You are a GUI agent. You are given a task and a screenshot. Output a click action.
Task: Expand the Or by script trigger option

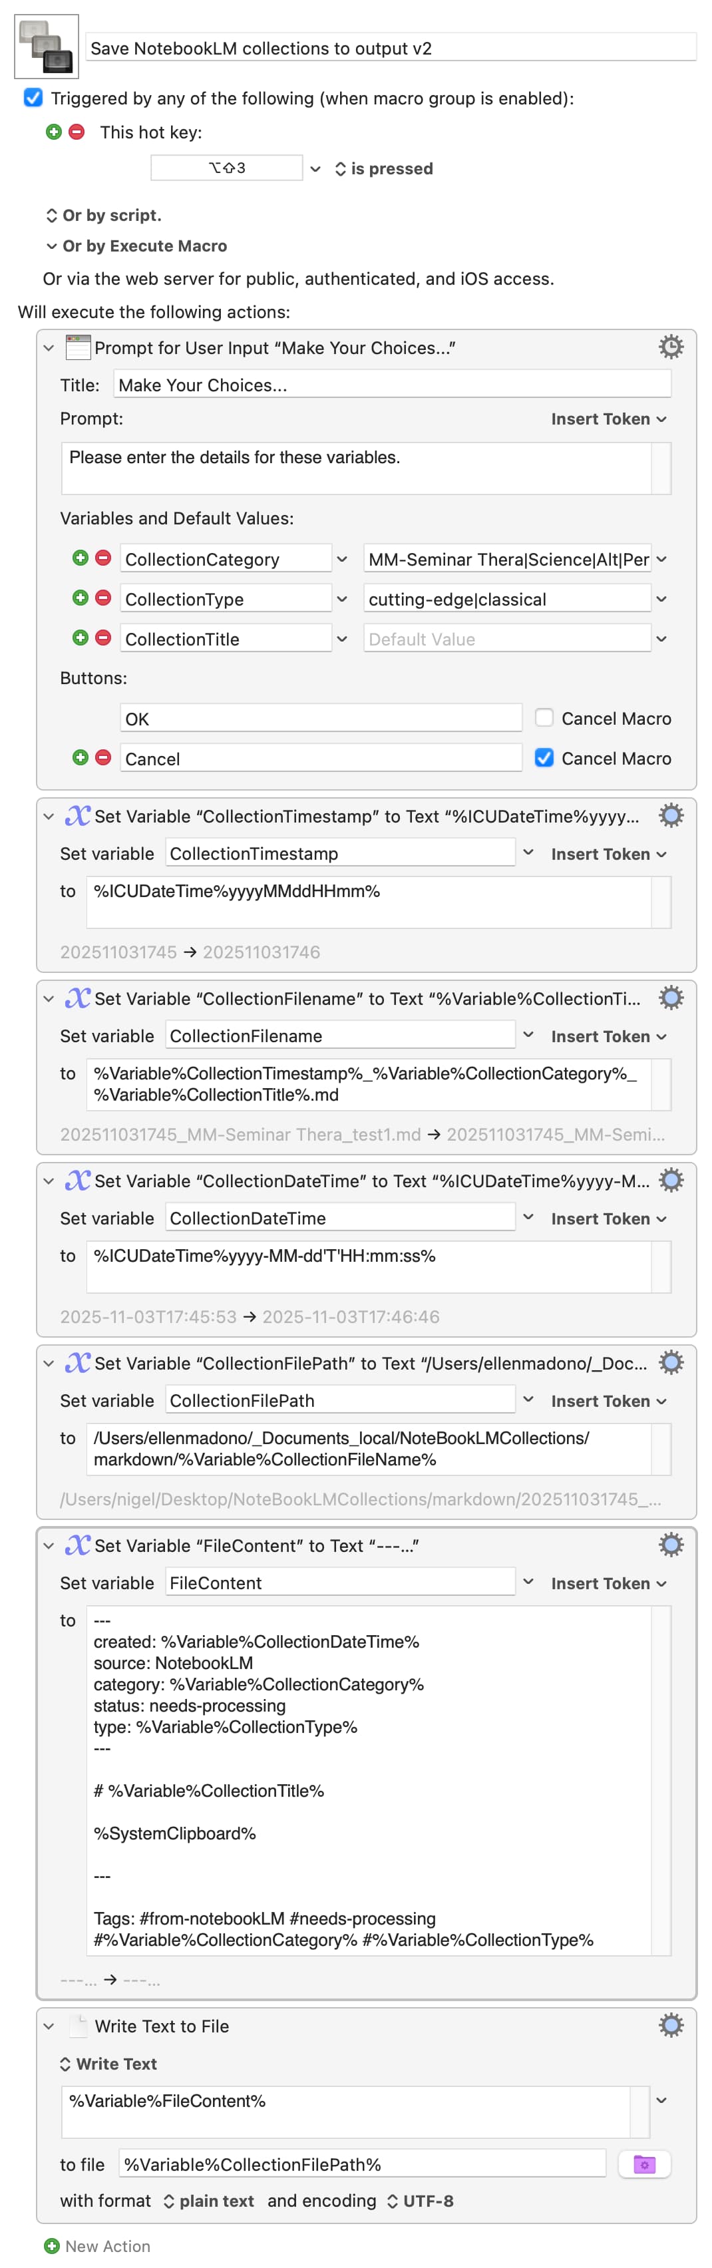pos(103,215)
